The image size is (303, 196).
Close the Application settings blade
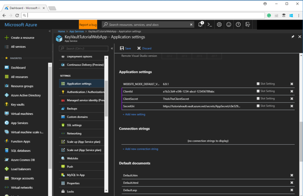pos(299,36)
